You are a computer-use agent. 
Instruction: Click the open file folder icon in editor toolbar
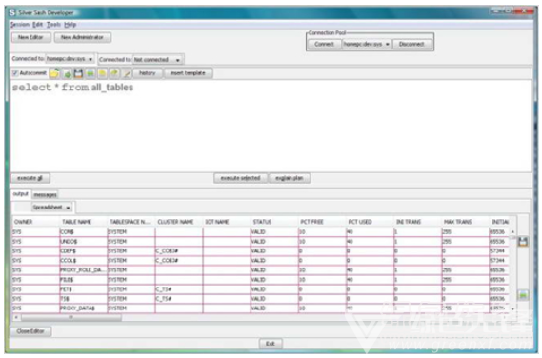point(54,73)
